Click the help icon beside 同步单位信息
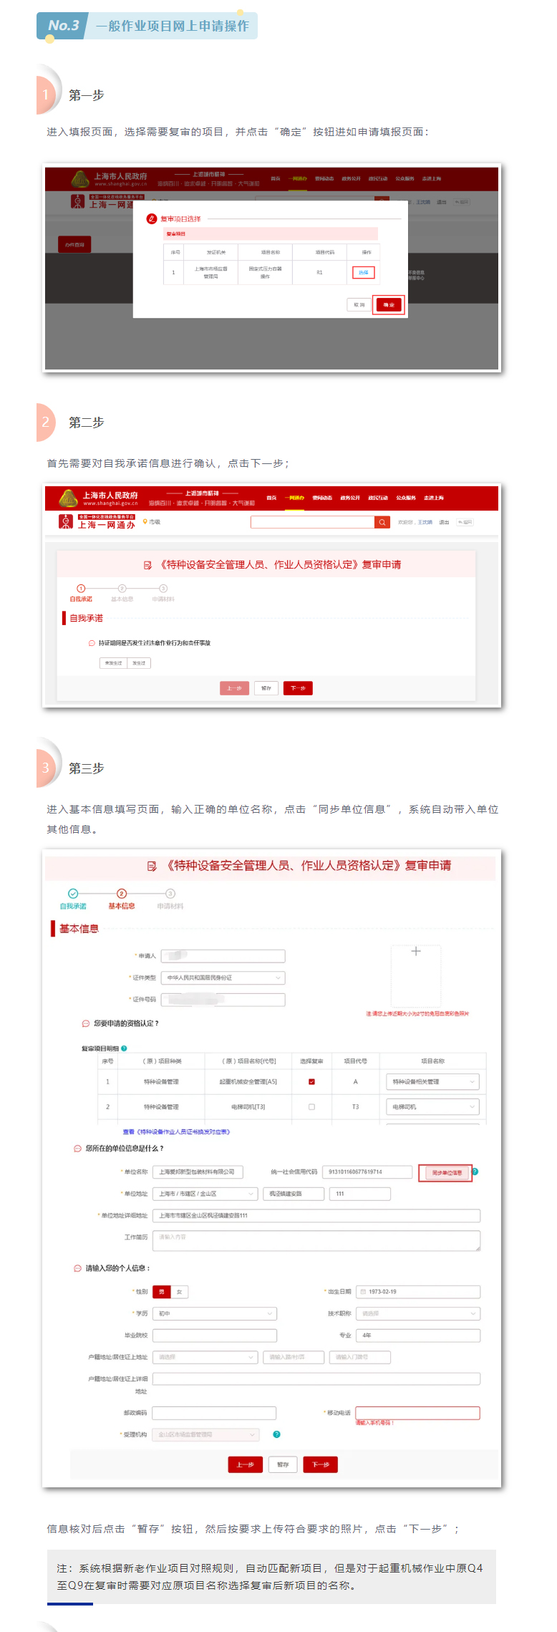The image size is (557, 1632). click(475, 1172)
